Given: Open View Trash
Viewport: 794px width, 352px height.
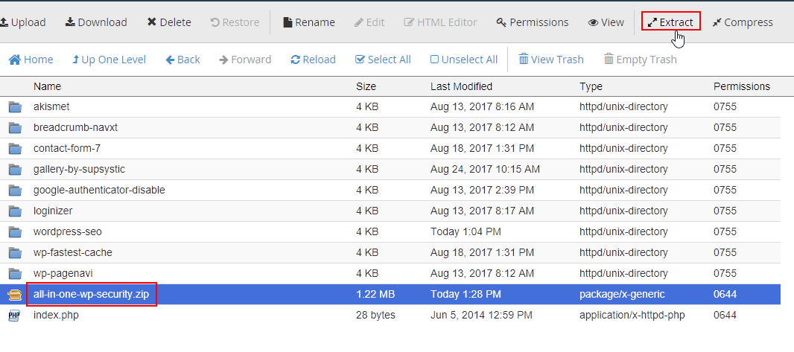Looking at the screenshot, I should coord(551,60).
